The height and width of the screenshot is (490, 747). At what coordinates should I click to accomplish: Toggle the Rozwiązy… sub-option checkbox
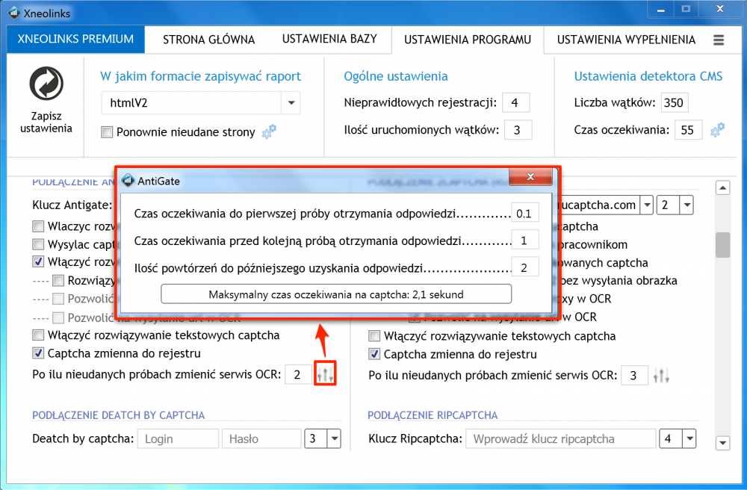[x=58, y=280]
